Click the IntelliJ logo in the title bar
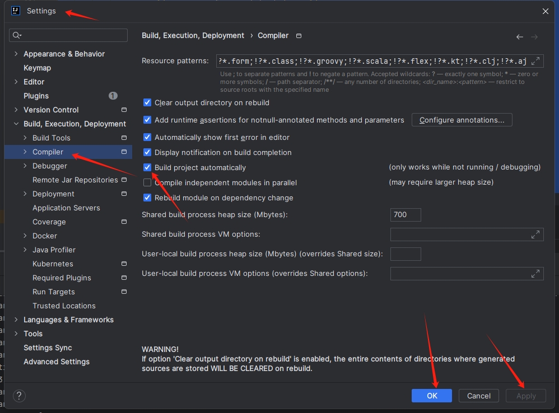559x413 pixels. coord(15,11)
